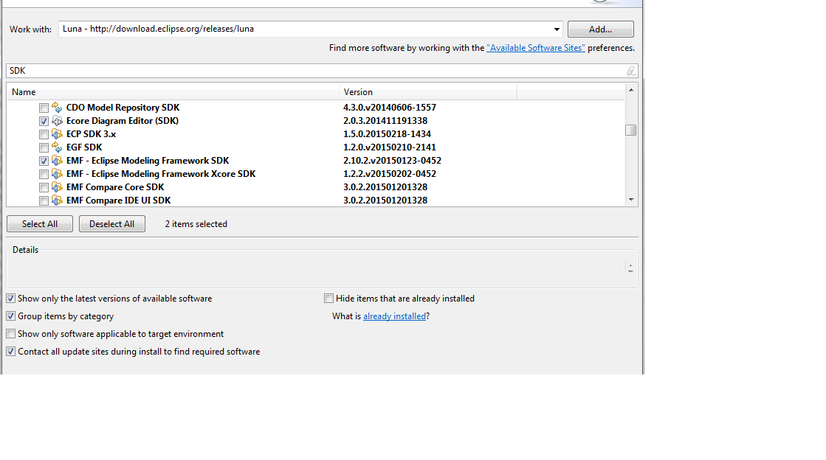Click version 2.10.2.v20150123-0452
The height and width of the screenshot is (460, 826).
point(393,161)
